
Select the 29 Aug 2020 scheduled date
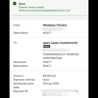click(x=51, y=84)
